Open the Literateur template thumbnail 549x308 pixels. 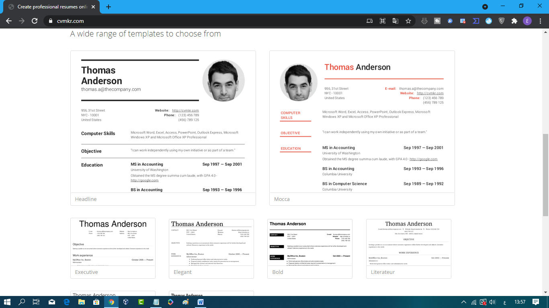tap(409, 242)
